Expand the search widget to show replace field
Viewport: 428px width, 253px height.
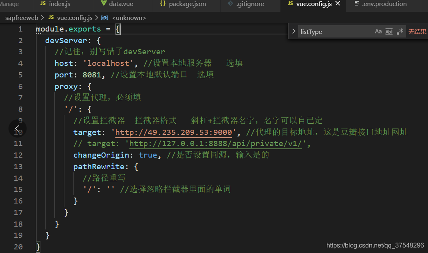coord(293,31)
